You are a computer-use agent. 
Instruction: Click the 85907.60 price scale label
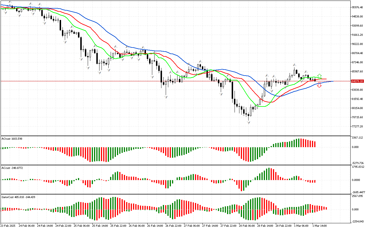[x=357, y=72]
